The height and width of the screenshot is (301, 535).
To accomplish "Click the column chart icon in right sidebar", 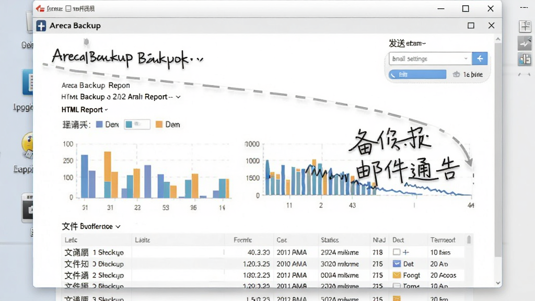I will (525, 60).
